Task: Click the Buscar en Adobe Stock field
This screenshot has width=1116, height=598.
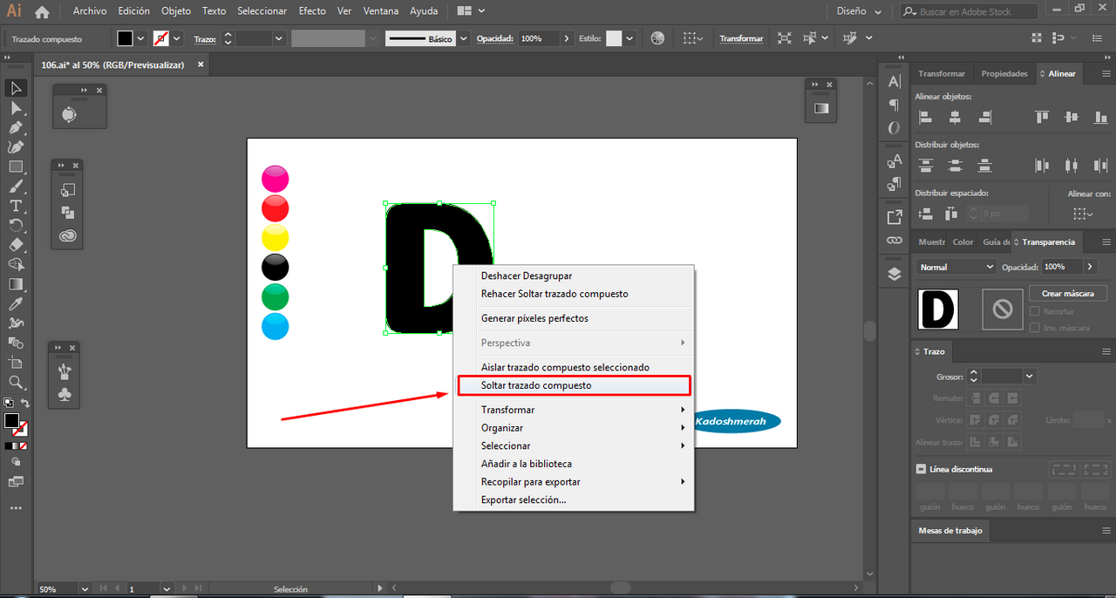Action: (x=969, y=11)
